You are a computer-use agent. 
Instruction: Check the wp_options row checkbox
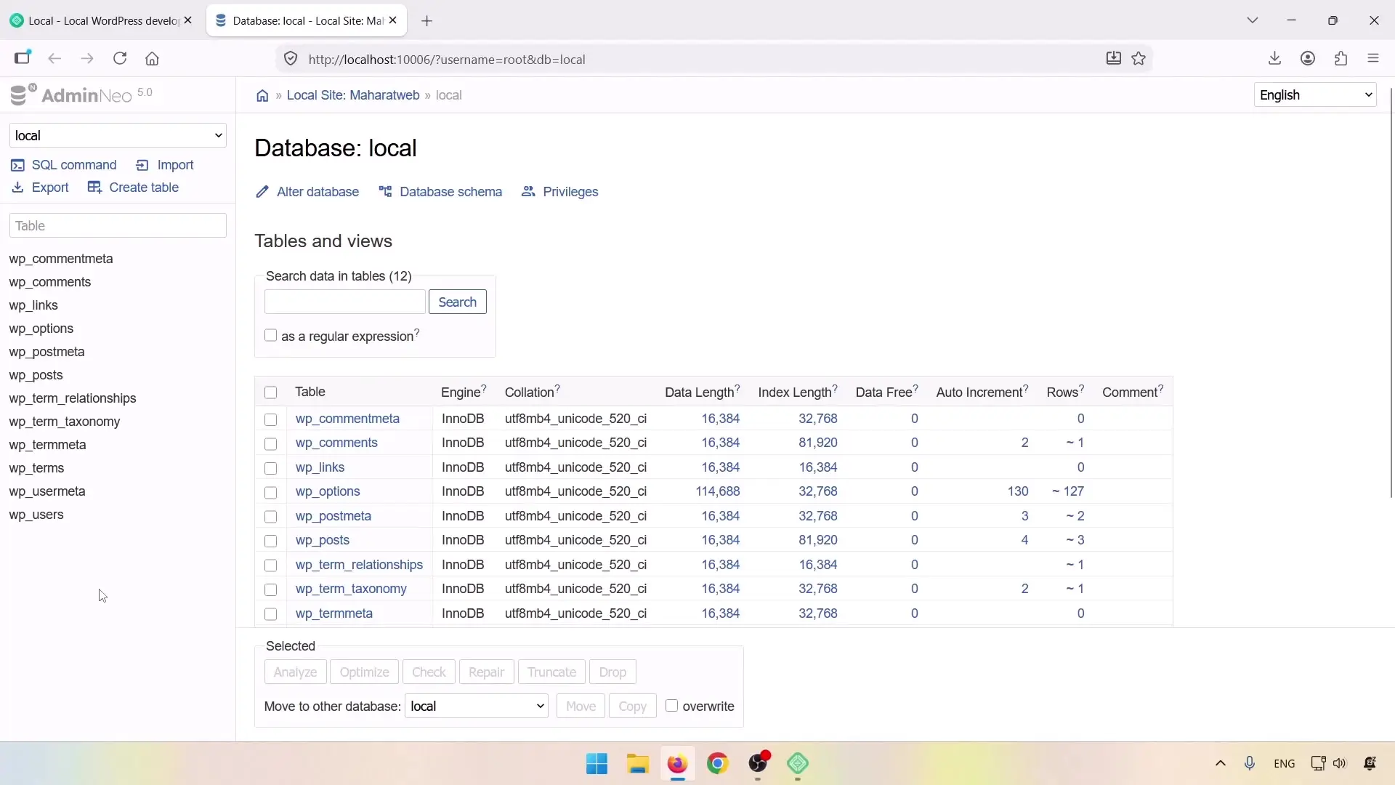tap(271, 493)
